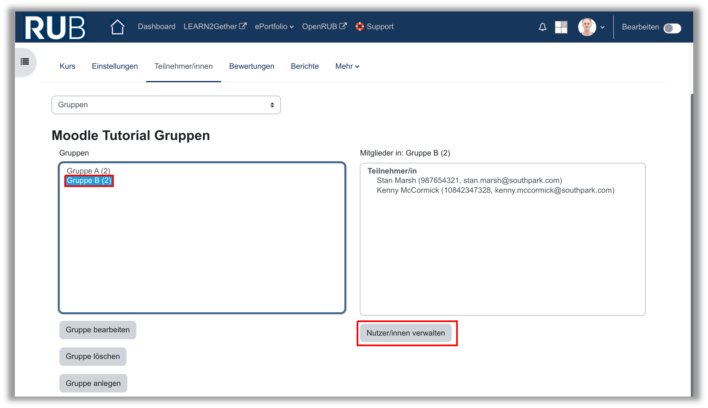708x408 pixels.
Task: Click the Nutzer/innen verwalten button
Action: click(x=405, y=333)
